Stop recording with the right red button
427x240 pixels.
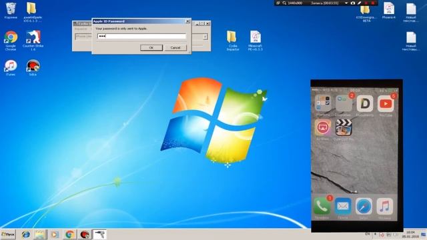tap(373, 3)
